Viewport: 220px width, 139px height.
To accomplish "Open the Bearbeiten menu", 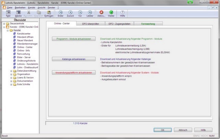I will (20, 8).
